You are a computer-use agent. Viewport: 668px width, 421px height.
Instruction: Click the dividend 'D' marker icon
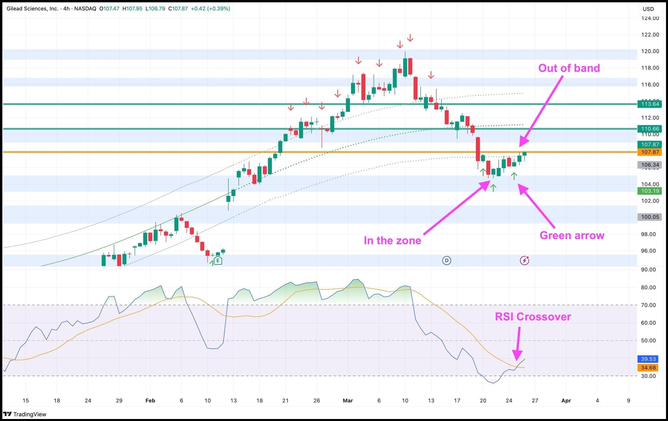[x=447, y=260]
